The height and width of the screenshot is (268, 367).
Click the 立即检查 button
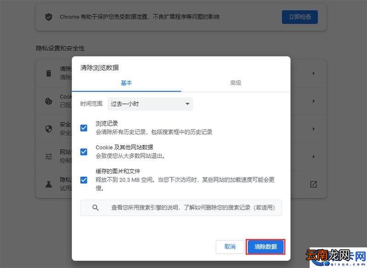pyautogui.click(x=300, y=17)
